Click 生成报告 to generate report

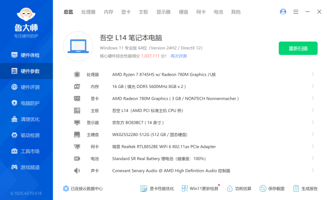pyautogui.click(x=305, y=189)
